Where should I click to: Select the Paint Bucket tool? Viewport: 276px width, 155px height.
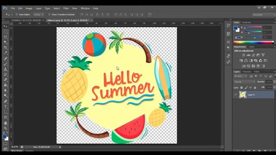6,85
